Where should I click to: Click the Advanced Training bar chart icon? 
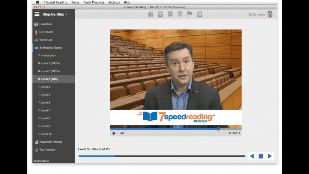coord(36,142)
